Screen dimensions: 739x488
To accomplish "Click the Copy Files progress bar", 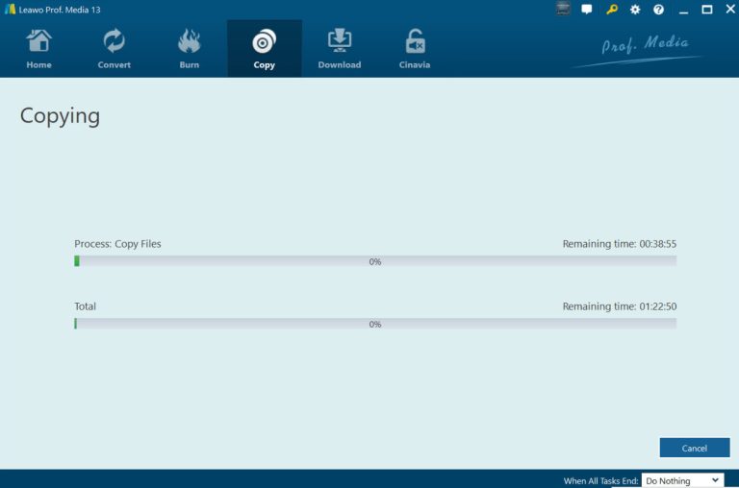I will [375, 261].
